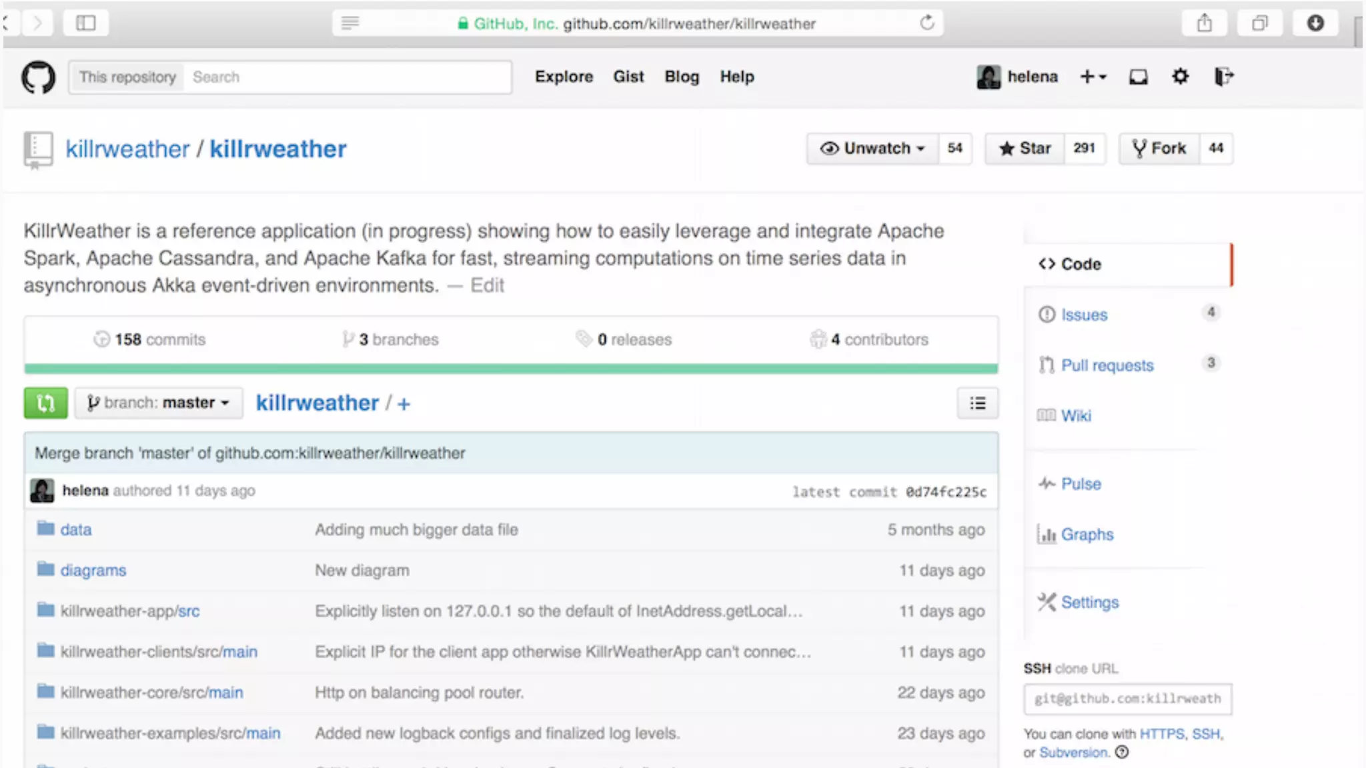1366x768 pixels.
Task: Open the Merge branch 'master' commit message
Action: coord(250,453)
